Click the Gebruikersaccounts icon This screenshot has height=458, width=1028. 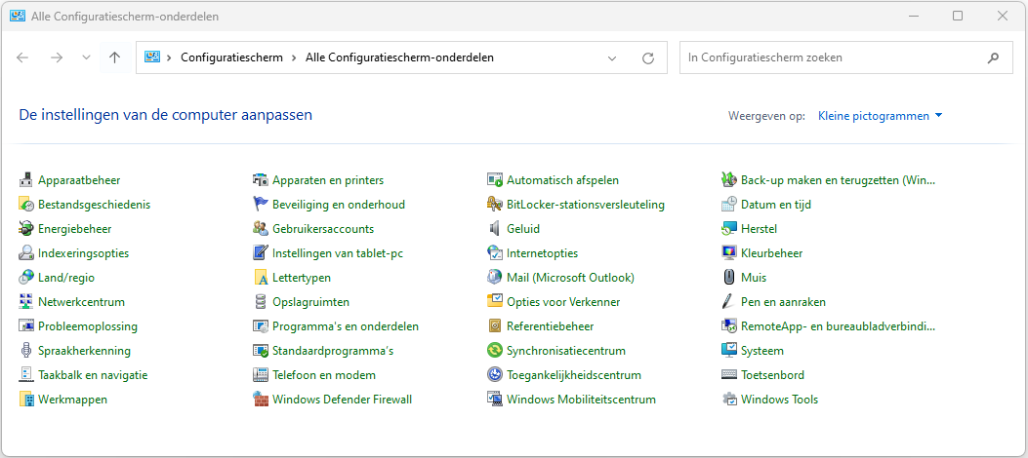(261, 229)
